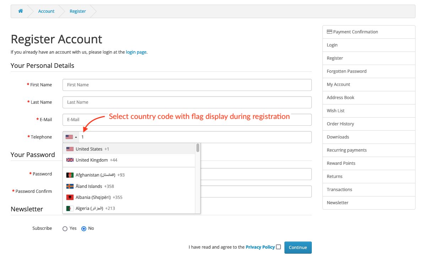Click the home icon in the breadcrumb

coord(20,11)
